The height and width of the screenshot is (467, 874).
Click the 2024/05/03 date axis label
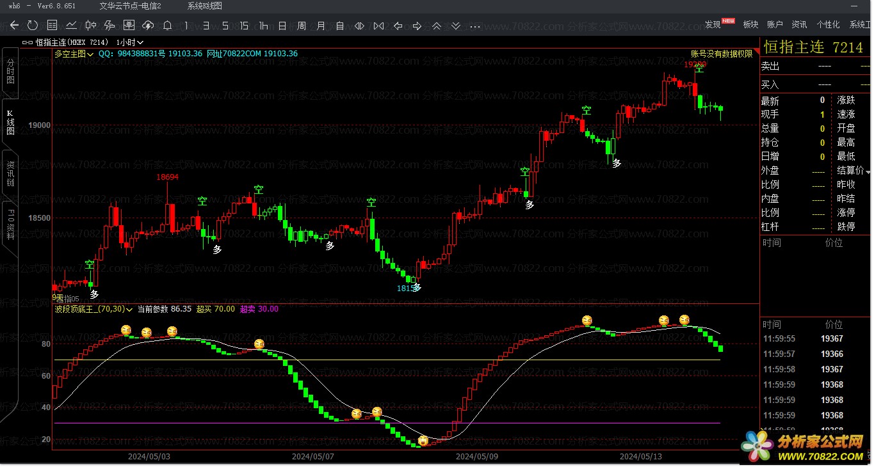click(149, 456)
